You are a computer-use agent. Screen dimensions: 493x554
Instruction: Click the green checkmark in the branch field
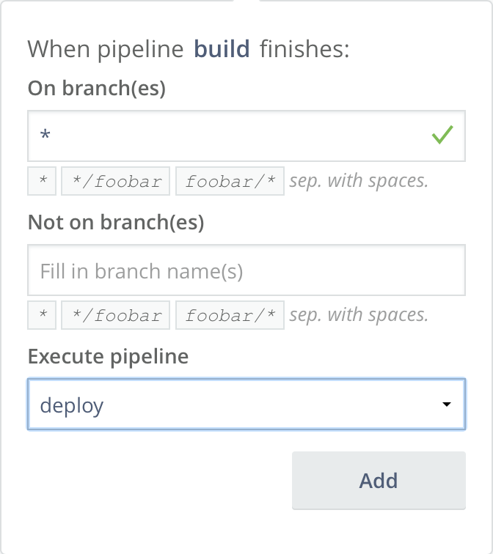(x=442, y=136)
